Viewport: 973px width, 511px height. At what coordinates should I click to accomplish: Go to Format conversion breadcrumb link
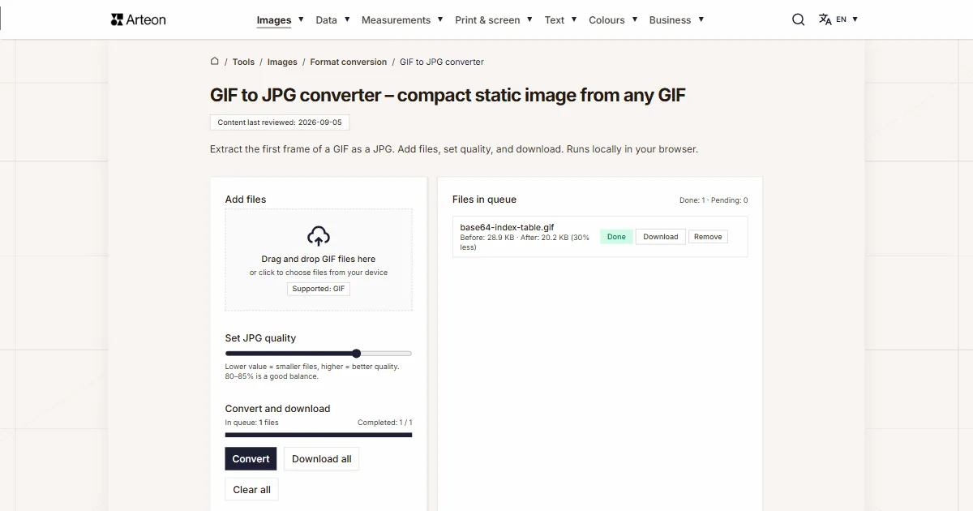[x=349, y=62]
